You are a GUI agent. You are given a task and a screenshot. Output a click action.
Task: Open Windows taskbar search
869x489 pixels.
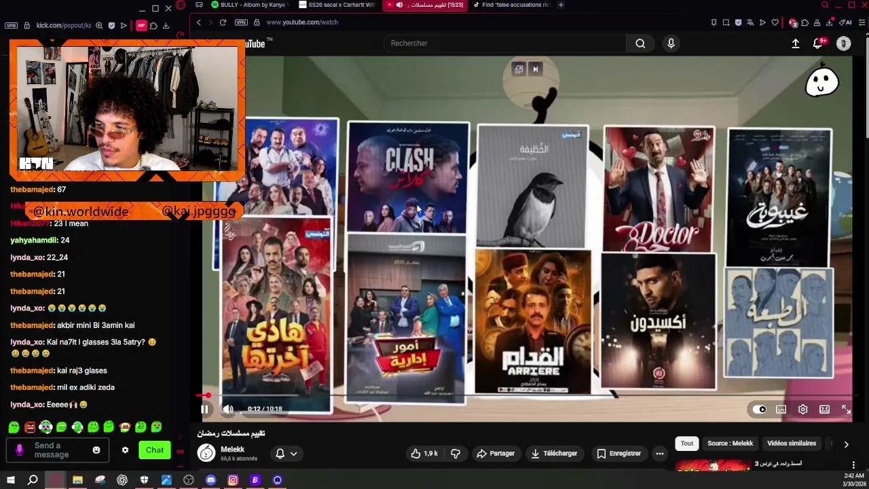[x=33, y=480]
